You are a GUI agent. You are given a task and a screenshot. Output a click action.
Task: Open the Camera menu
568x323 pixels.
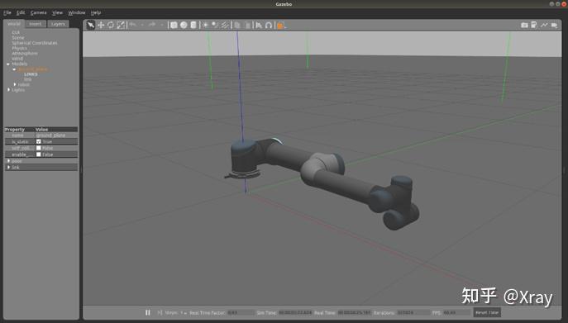click(38, 12)
